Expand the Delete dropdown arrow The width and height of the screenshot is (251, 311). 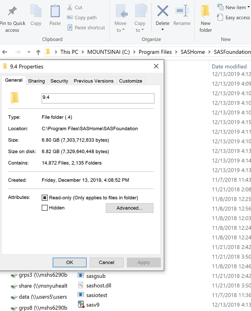point(163,30)
